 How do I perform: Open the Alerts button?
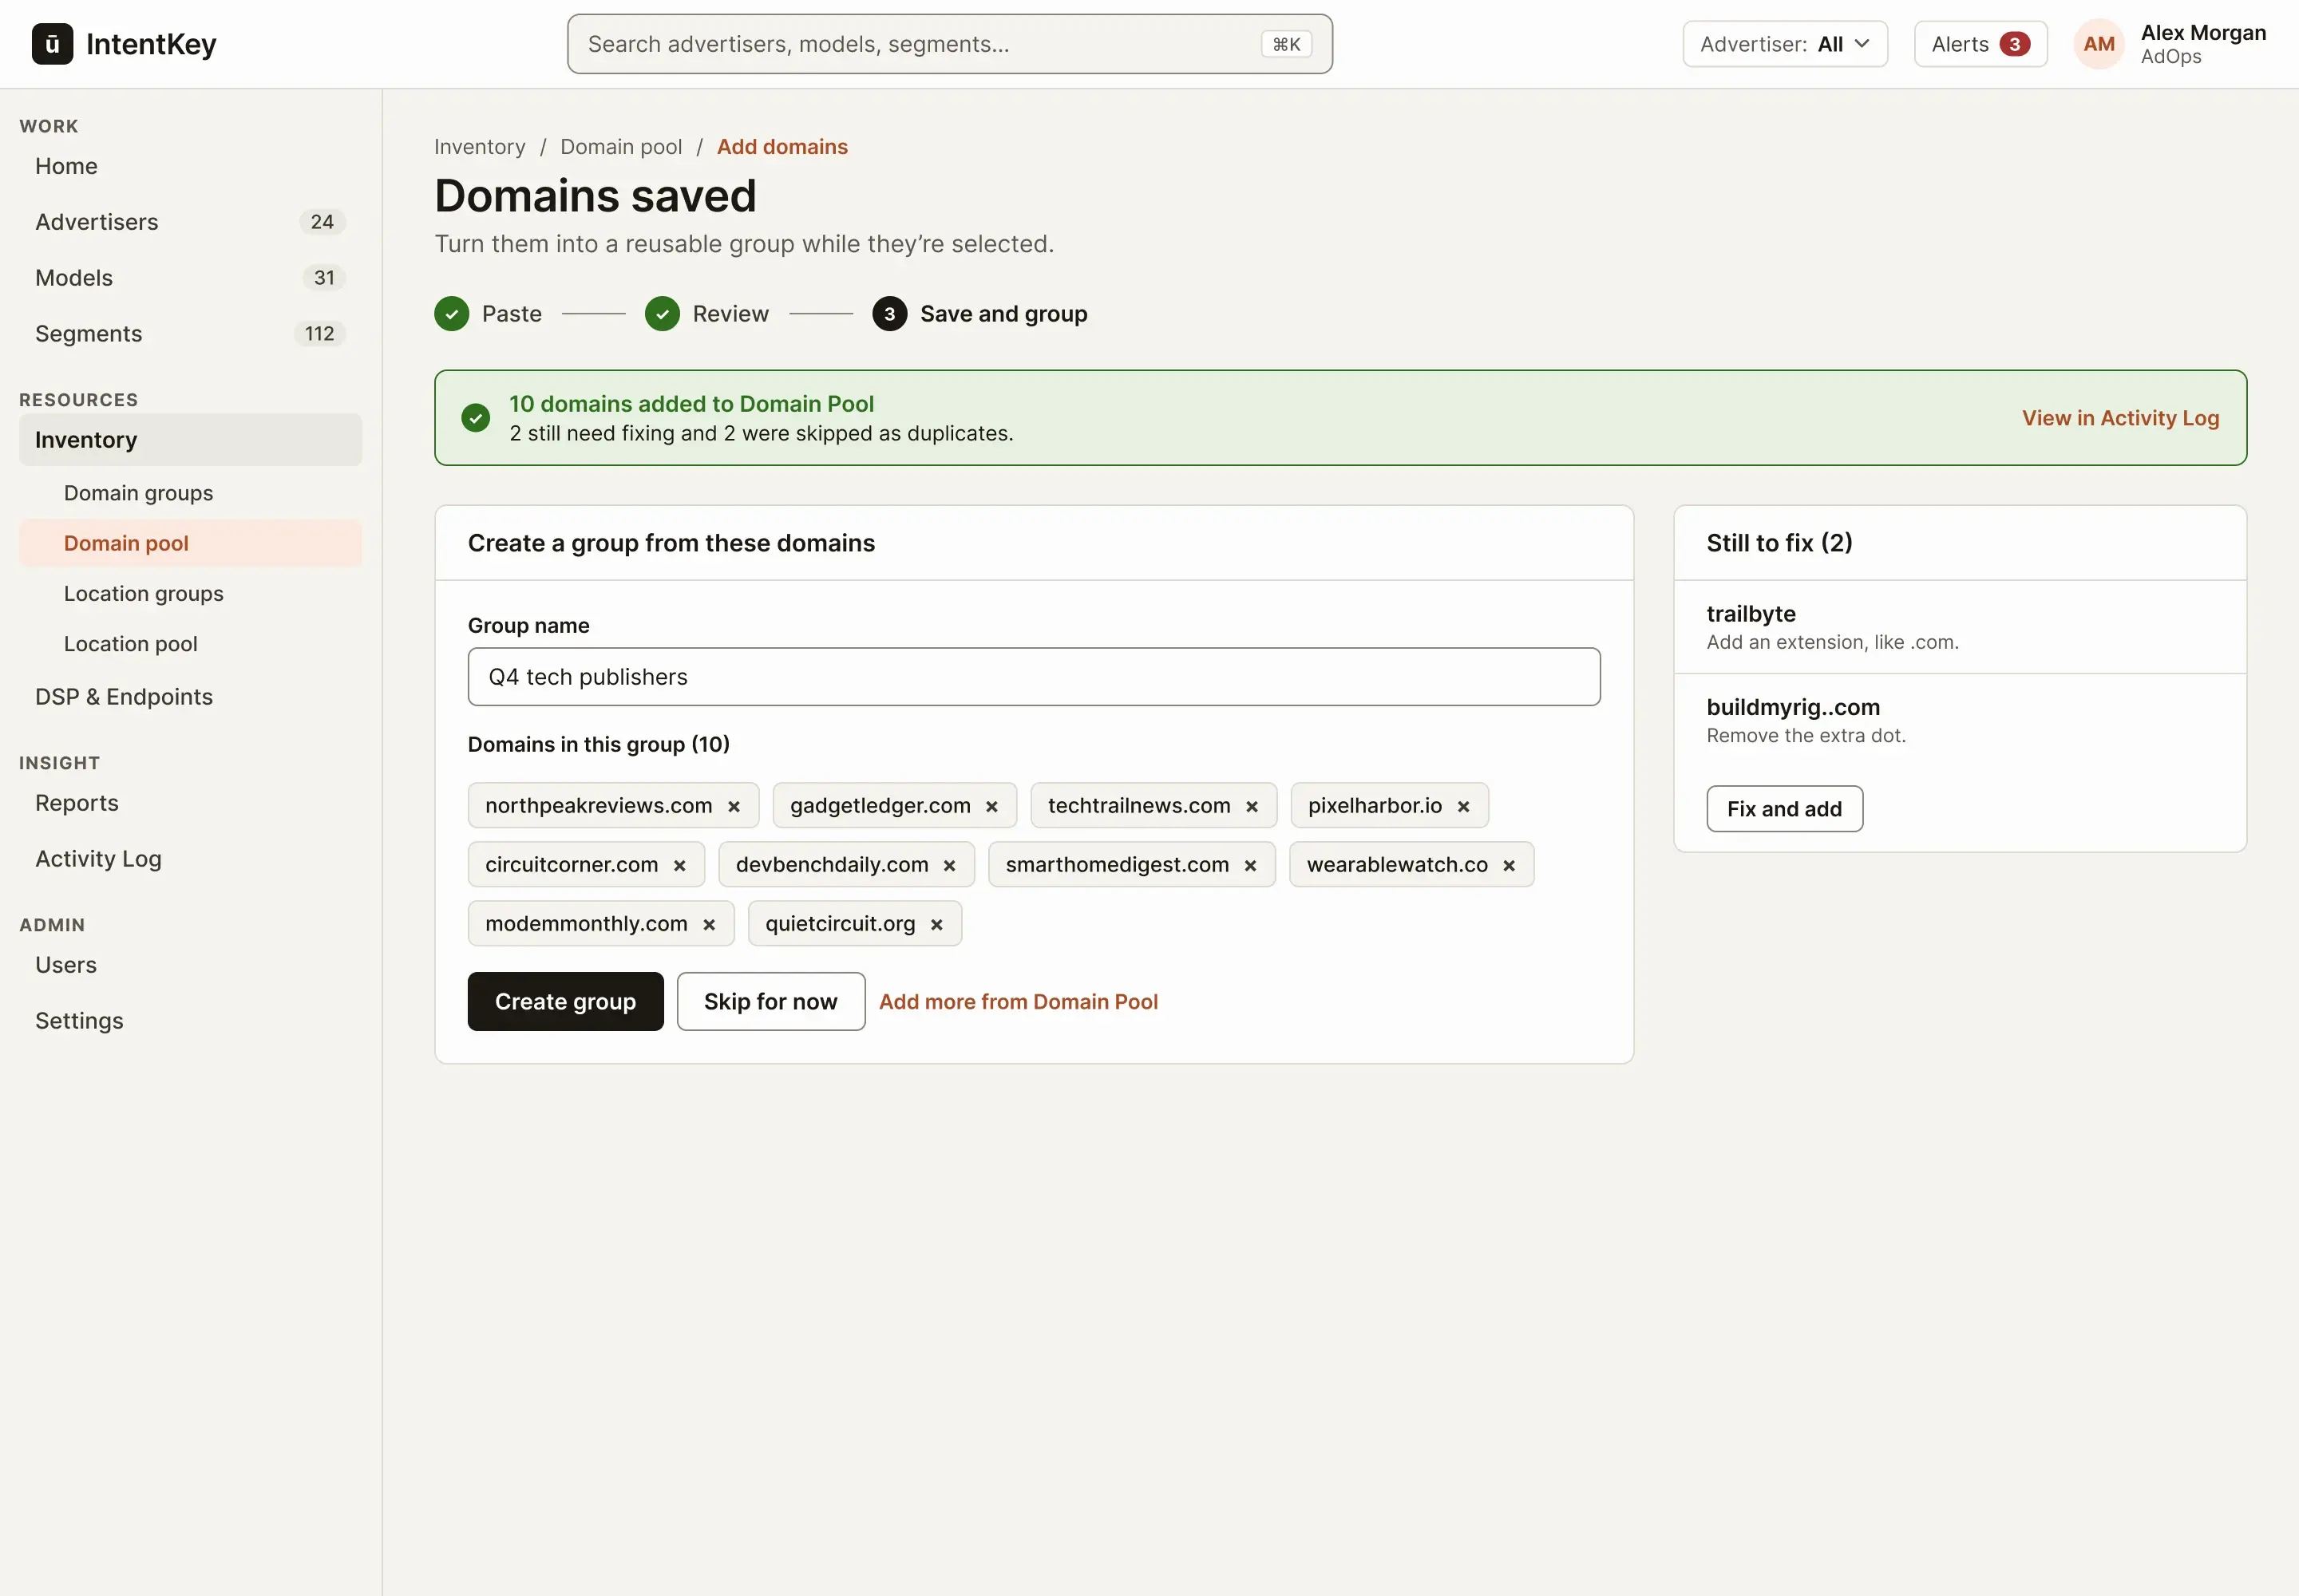[1980, 44]
